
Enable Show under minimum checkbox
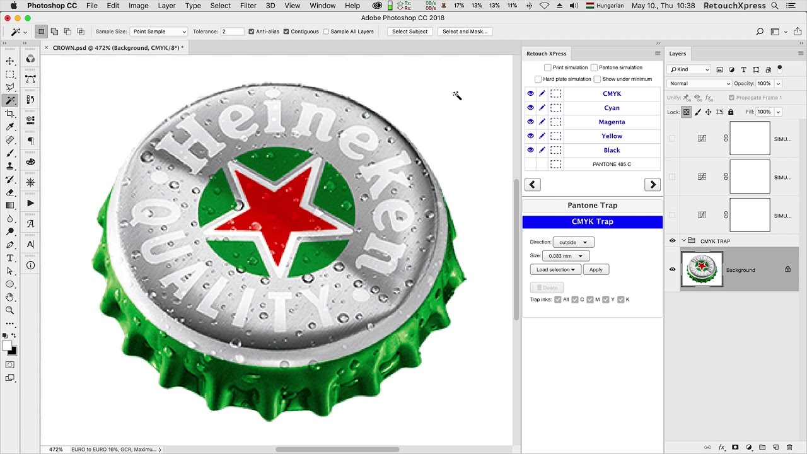[x=597, y=79]
